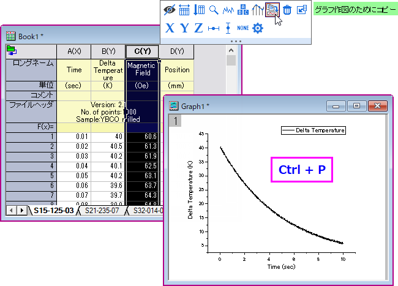Click the ファイルヘッダ row label
The image size is (398, 286).
tap(31, 111)
